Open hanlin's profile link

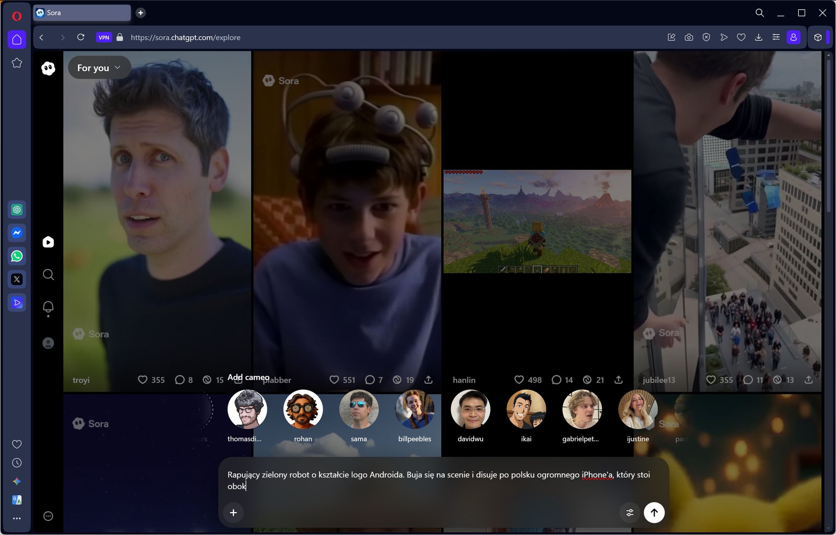point(464,380)
